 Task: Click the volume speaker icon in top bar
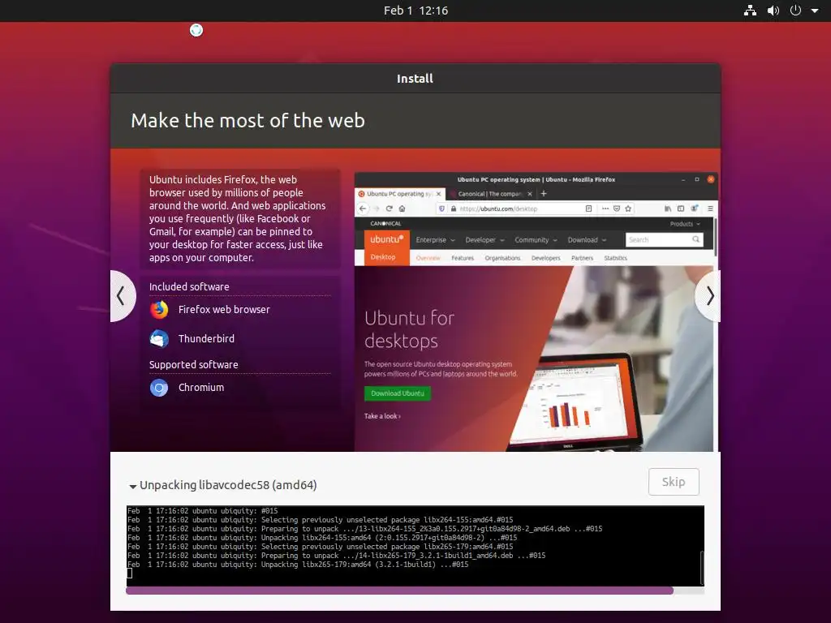coord(773,11)
